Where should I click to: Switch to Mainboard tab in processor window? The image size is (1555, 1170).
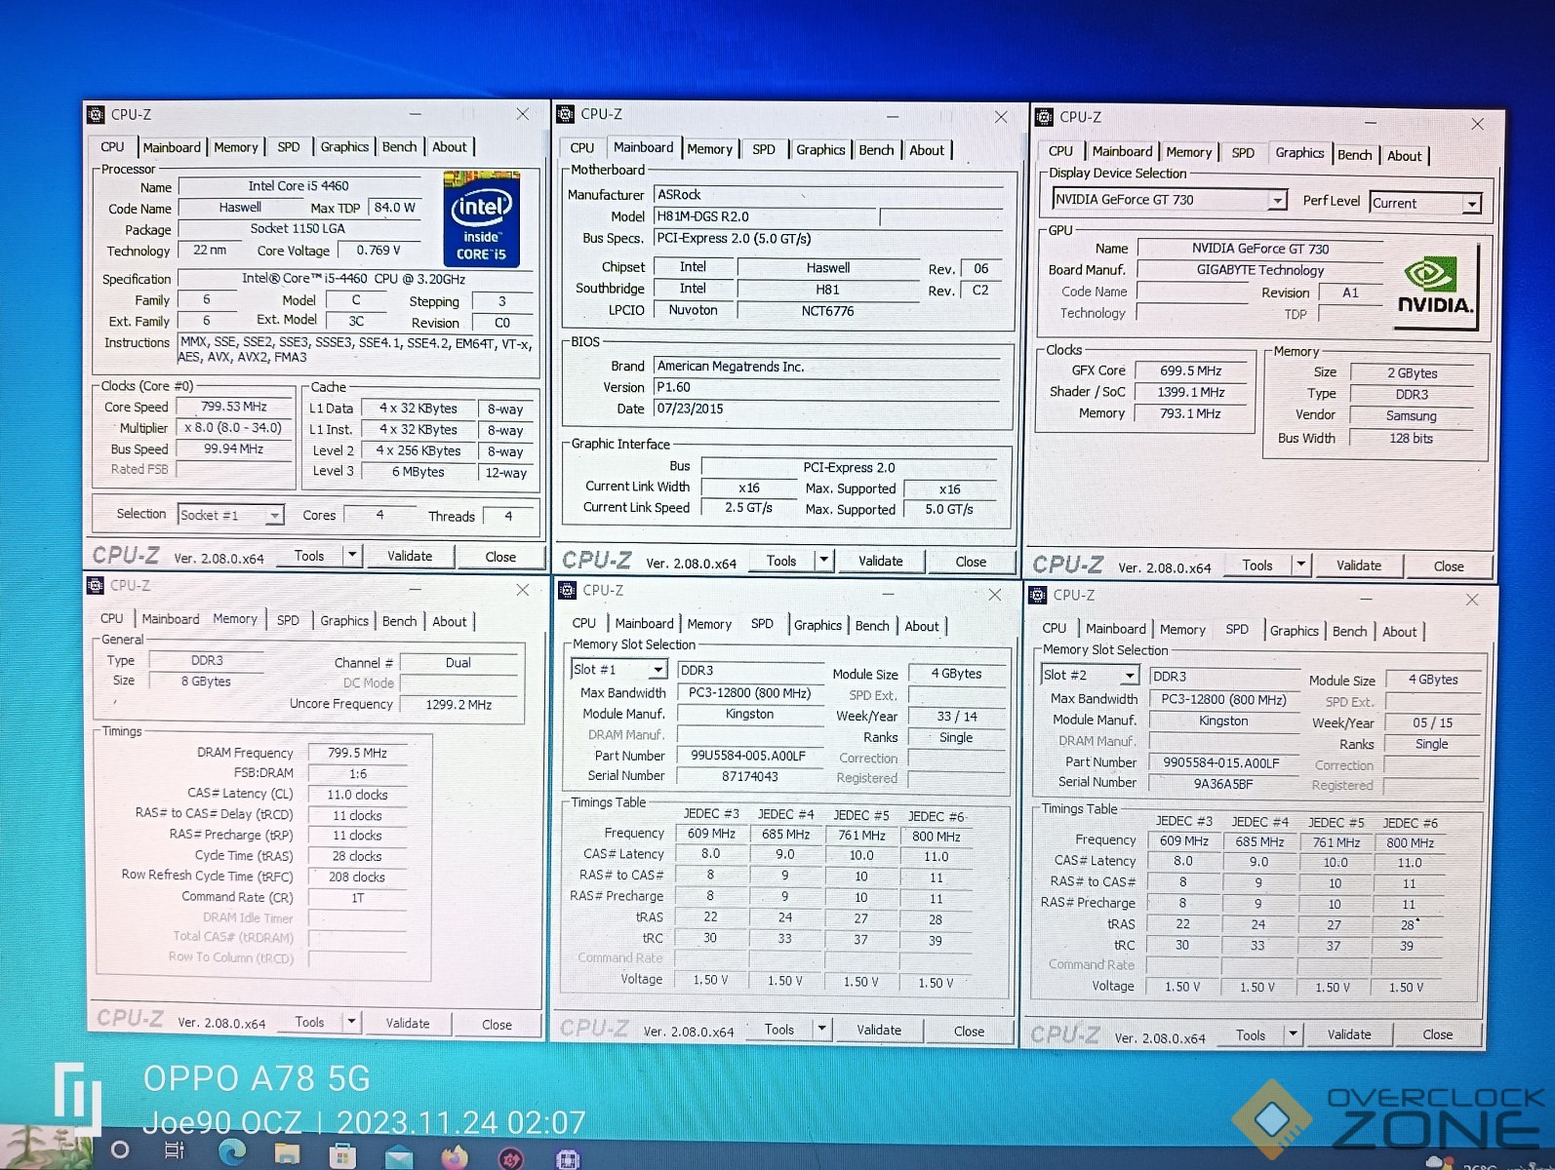click(x=172, y=147)
